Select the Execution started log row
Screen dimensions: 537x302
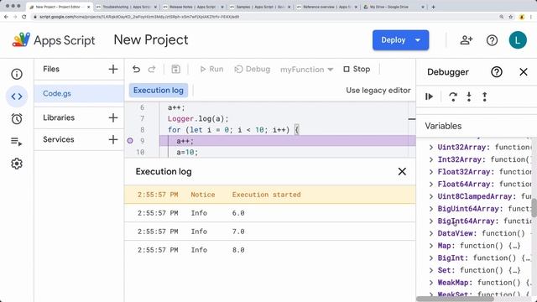pyautogui.click(x=270, y=195)
